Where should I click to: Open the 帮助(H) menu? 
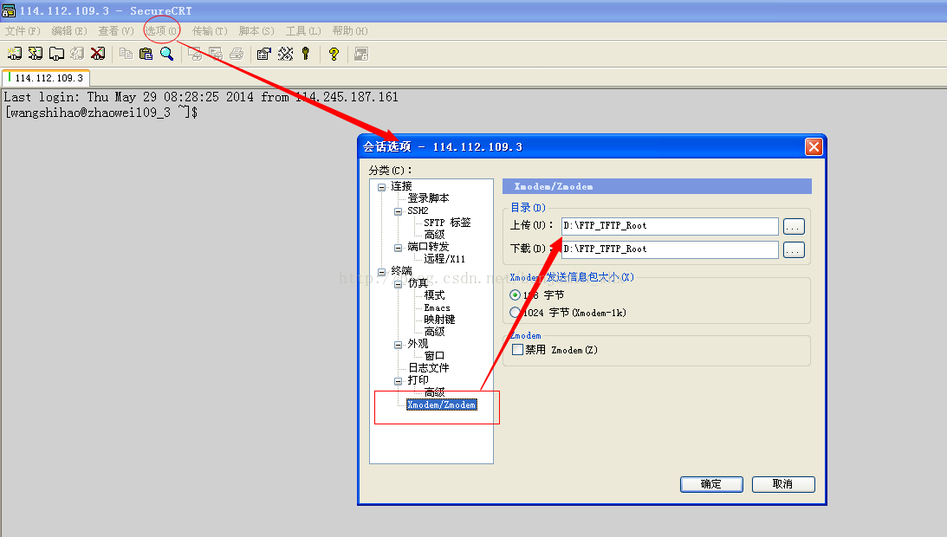(350, 31)
